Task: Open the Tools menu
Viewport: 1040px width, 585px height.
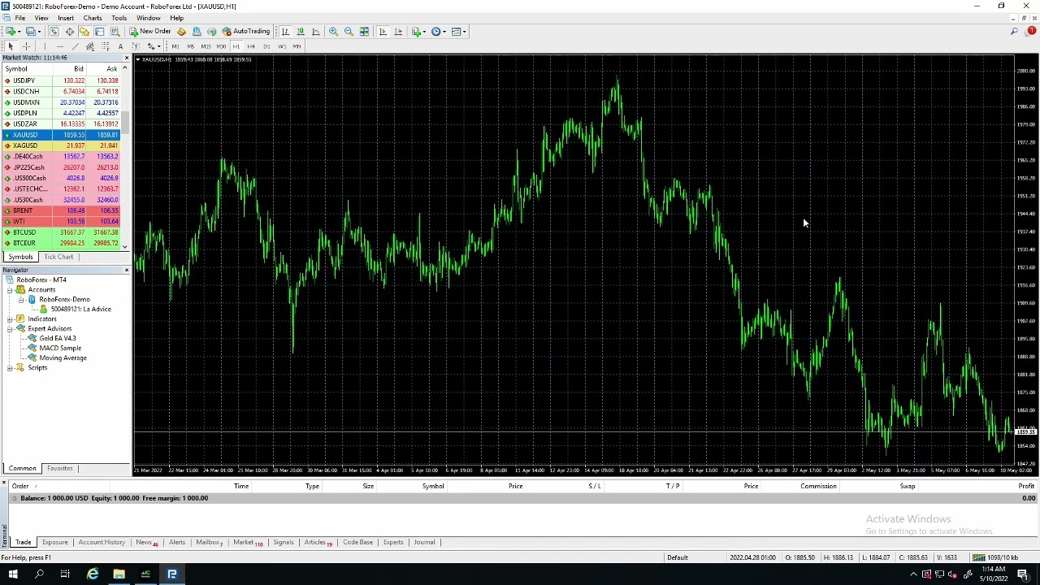Action: [119, 18]
